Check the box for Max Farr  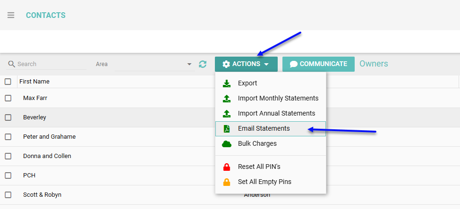click(x=8, y=98)
